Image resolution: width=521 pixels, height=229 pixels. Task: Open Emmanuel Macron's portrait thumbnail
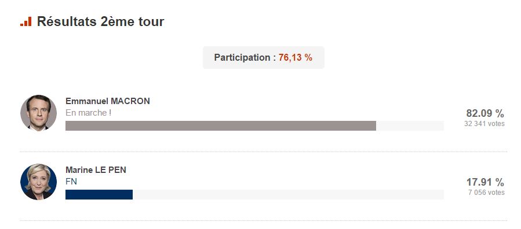pos(39,113)
